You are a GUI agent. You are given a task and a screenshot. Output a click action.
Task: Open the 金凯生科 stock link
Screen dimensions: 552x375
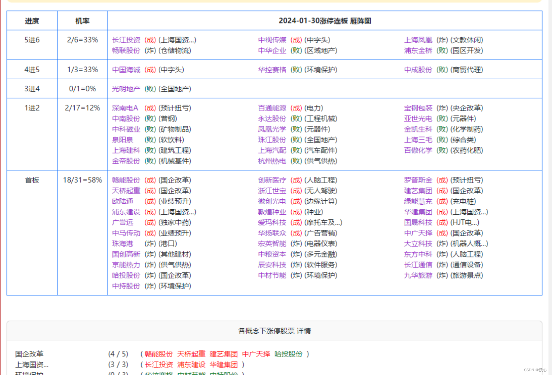[418, 129]
